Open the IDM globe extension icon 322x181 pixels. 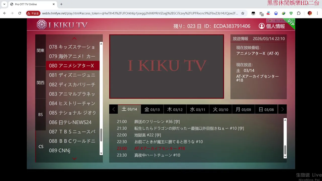tap(284, 13)
